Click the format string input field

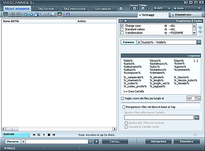click(169, 42)
